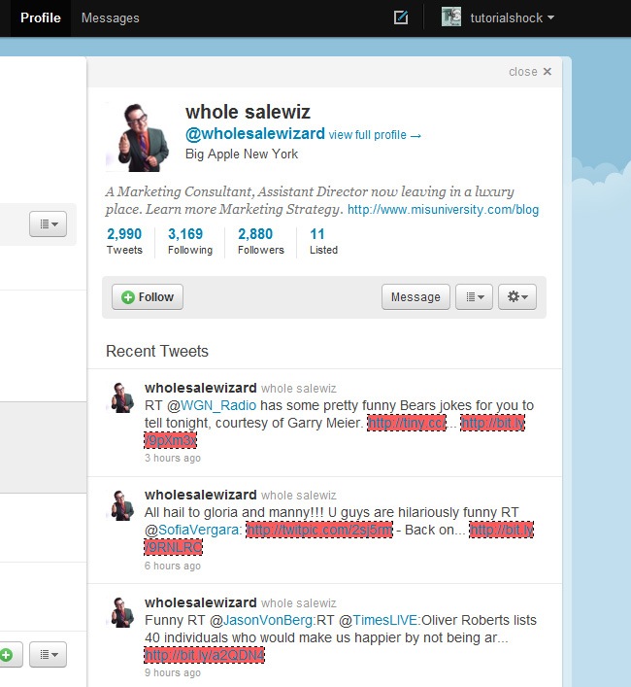Open the twitpic.com/2sj5rm link
This screenshot has width=631, height=687.
point(319,530)
